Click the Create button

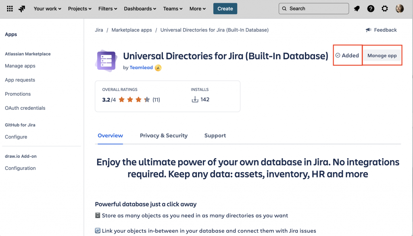pyautogui.click(x=225, y=9)
